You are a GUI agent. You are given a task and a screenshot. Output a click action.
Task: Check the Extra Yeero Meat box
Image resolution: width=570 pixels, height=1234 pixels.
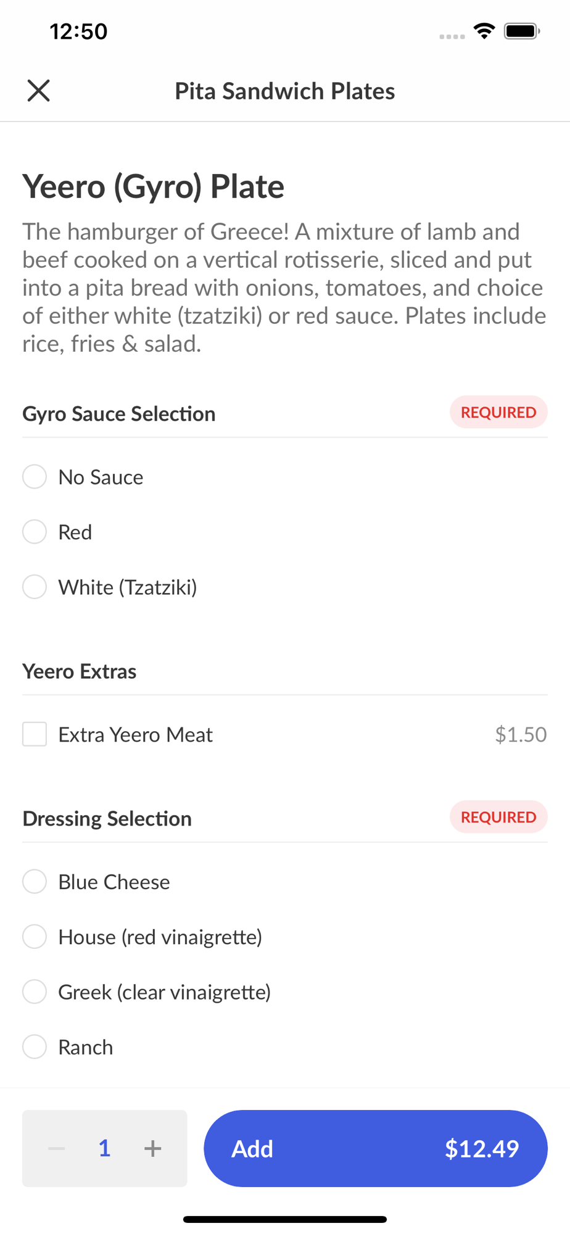(x=35, y=734)
